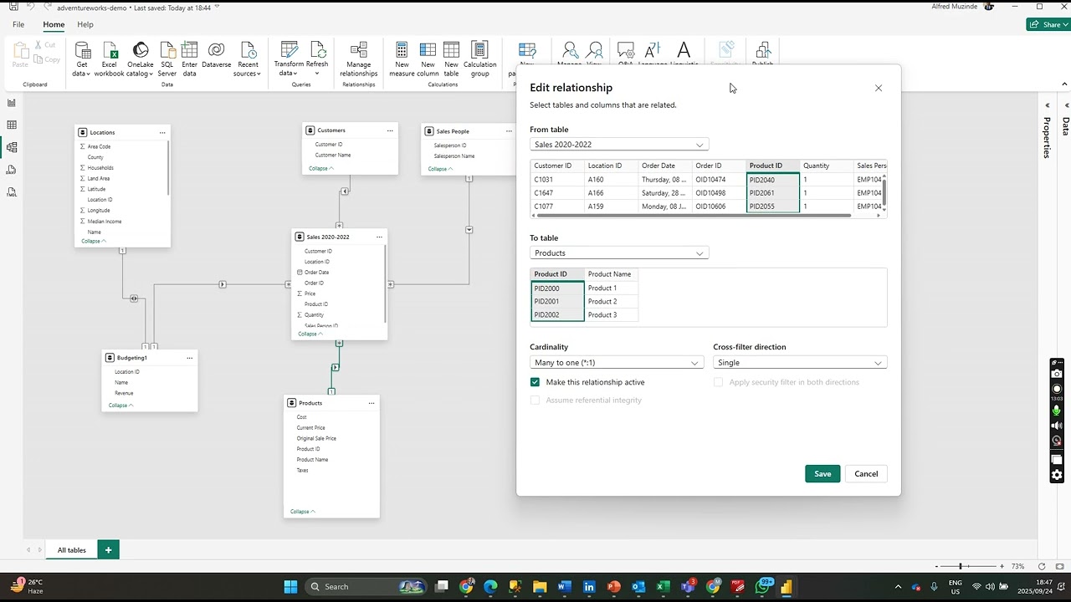Image resolution: width=1071 pixels, height=602 pixels.
Task: Open Transform data
Action: (x=289, y=59)
